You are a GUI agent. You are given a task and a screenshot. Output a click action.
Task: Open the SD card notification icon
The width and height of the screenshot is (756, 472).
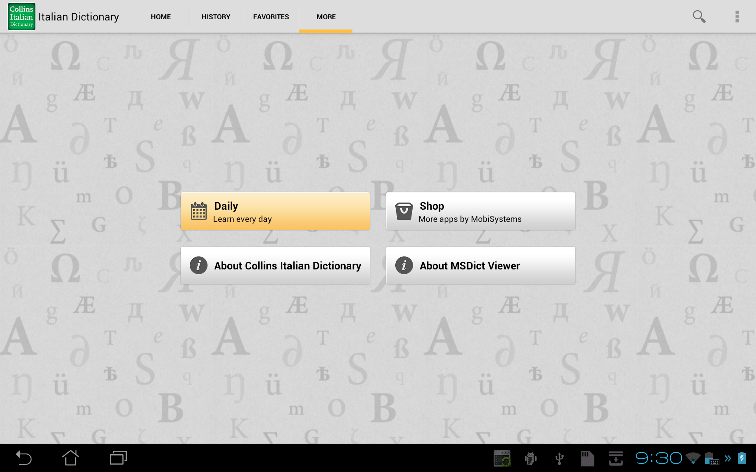point(587,459)
